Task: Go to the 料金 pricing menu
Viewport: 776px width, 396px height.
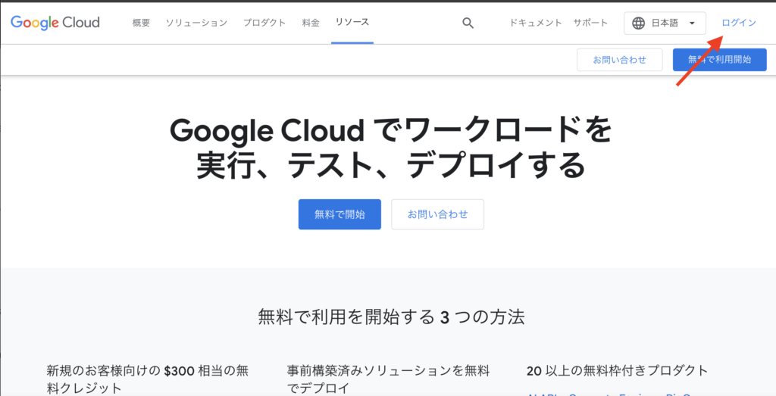Action: pos(311,23)
